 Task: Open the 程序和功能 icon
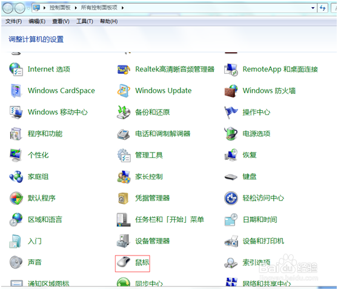[x=16, y=134]
